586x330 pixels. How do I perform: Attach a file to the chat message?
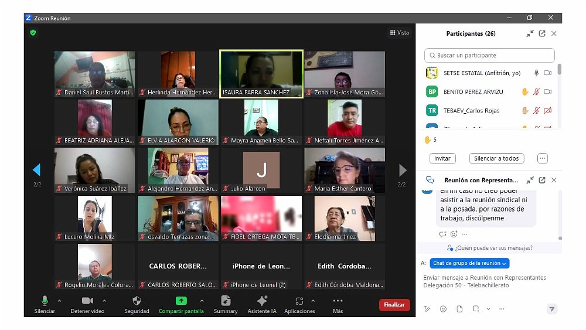click(459, 309)
